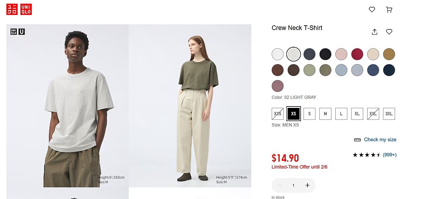View the (999+) customer reviews
The width and height of the screenshot is (429, 199).
pos(389,155)
